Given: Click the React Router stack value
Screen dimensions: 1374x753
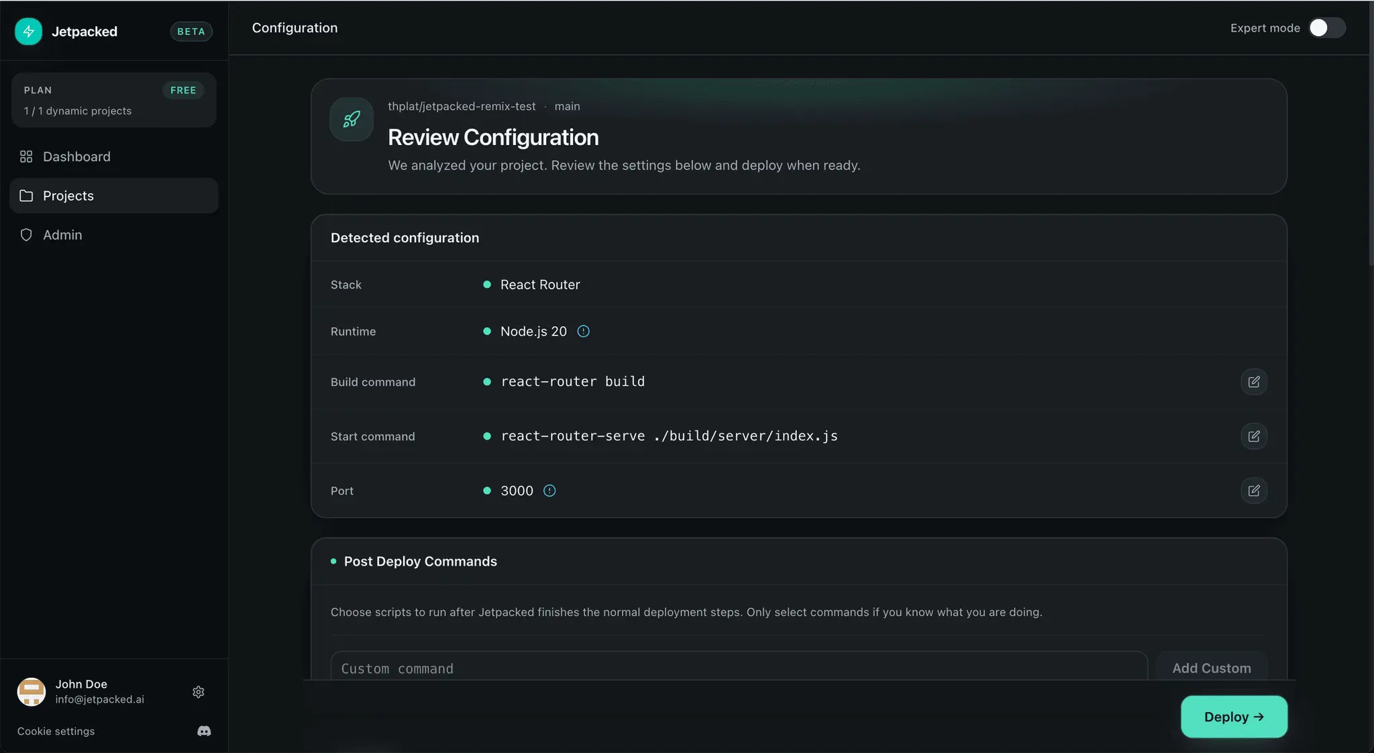Looking at the screenshot, I should [x=540, y=285].
